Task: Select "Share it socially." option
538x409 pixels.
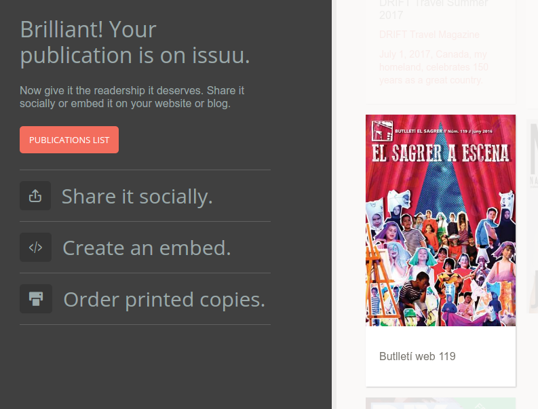Action: (137, 196)
